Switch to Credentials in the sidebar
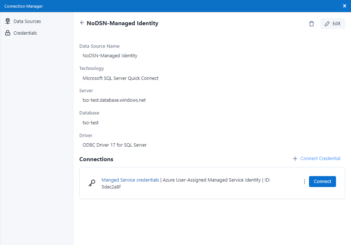Screen dimensions: 351x245 (25, 33)
